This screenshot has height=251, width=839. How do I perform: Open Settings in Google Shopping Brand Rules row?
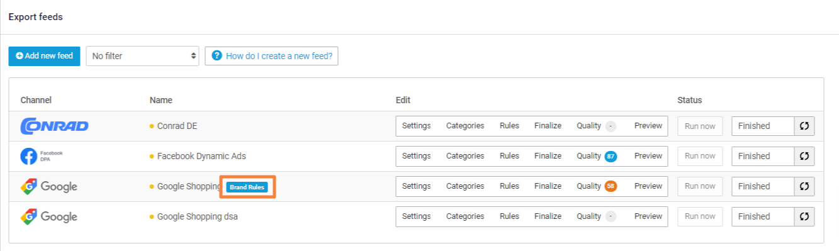417,186
